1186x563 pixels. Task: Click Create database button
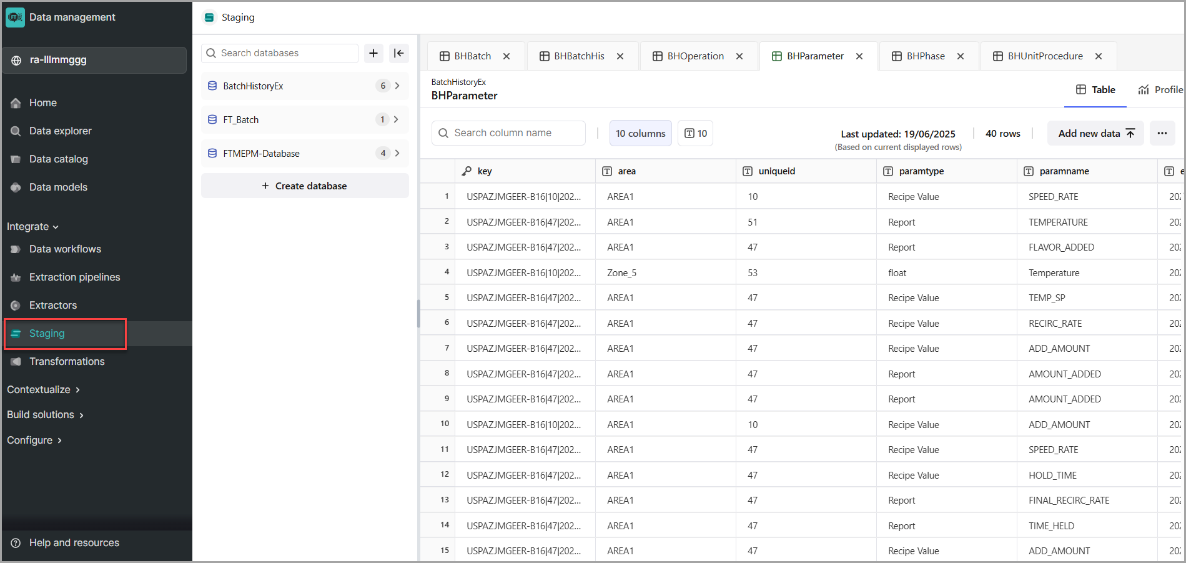pyautogui.click(x=305, y=186)
